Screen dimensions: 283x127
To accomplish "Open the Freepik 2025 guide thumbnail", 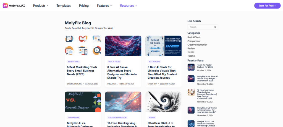I will point(191,123).
